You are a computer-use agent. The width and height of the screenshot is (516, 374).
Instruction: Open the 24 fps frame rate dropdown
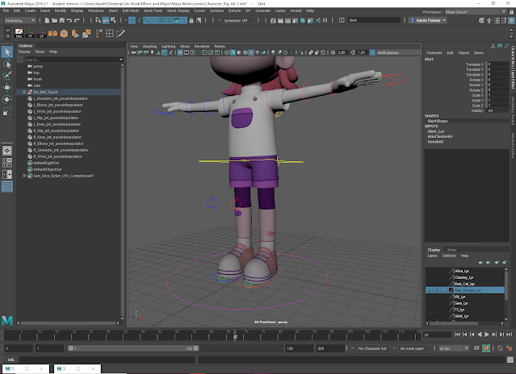(x=454, y=348)
